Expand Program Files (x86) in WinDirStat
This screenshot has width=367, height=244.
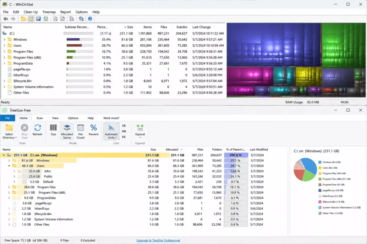[4, 58]
